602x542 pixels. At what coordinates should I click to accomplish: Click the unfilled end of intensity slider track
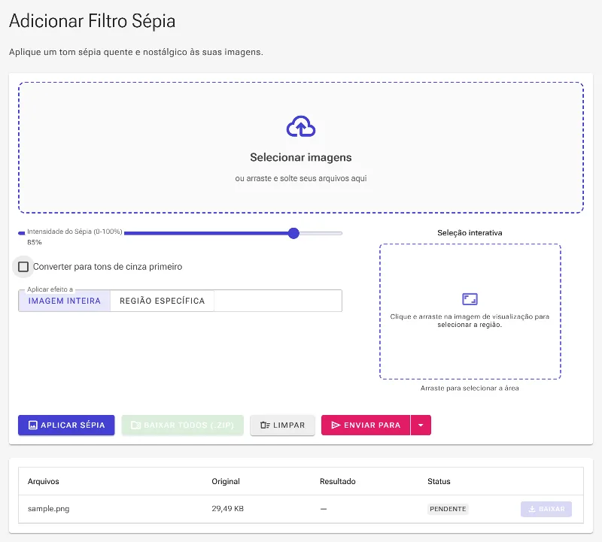click(321, 233)
